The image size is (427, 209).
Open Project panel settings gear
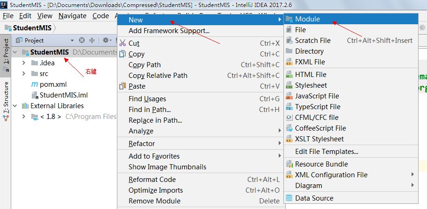click(106, 41)
